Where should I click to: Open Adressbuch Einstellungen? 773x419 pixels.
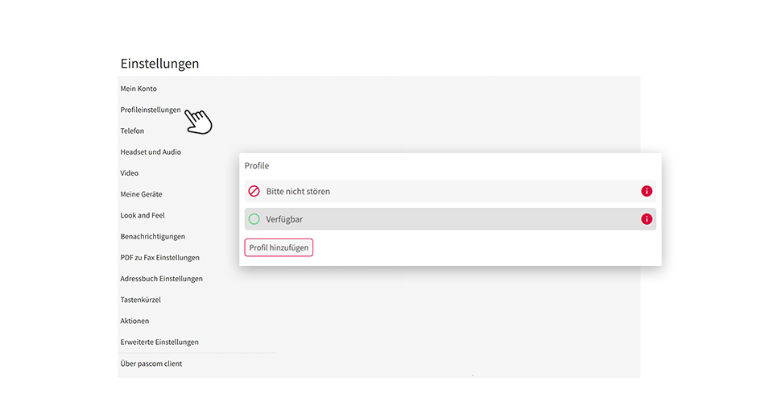click(161, 279)
